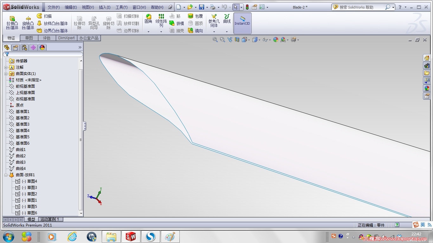This screenshot has width=433, height=243.
Task: Select 基准面1 in the feature tree
Action: (23, 112)
